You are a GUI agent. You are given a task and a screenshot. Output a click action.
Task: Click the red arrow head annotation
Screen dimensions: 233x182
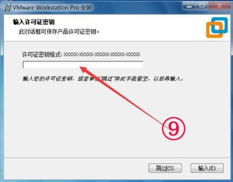tap(85, 70)
